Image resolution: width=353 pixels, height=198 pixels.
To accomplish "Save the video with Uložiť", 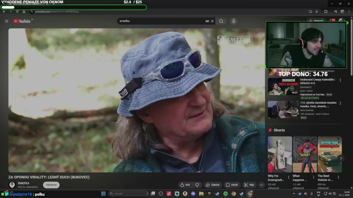I will coord(232,185).
